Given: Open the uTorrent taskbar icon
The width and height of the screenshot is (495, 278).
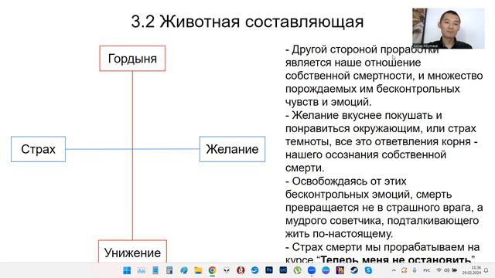Looking at the screenshot, I should pyautogui.click(x=297, y=270).
